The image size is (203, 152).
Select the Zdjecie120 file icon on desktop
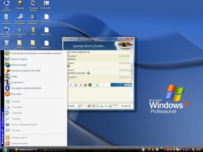47,18
